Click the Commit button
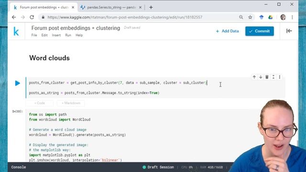The image size is (306, 172). pos(260,31)
